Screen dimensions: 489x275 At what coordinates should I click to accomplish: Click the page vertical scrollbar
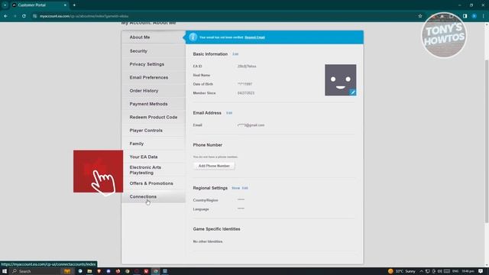click(487, 142)
